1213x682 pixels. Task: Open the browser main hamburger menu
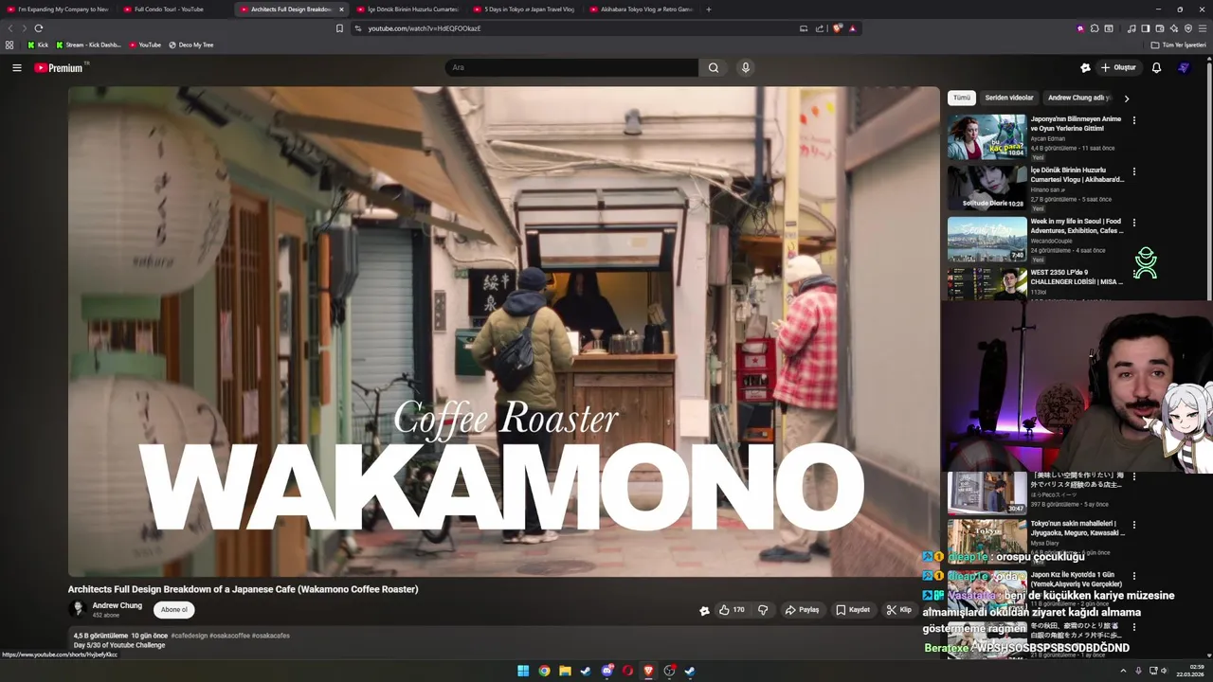pos(1203,28)
